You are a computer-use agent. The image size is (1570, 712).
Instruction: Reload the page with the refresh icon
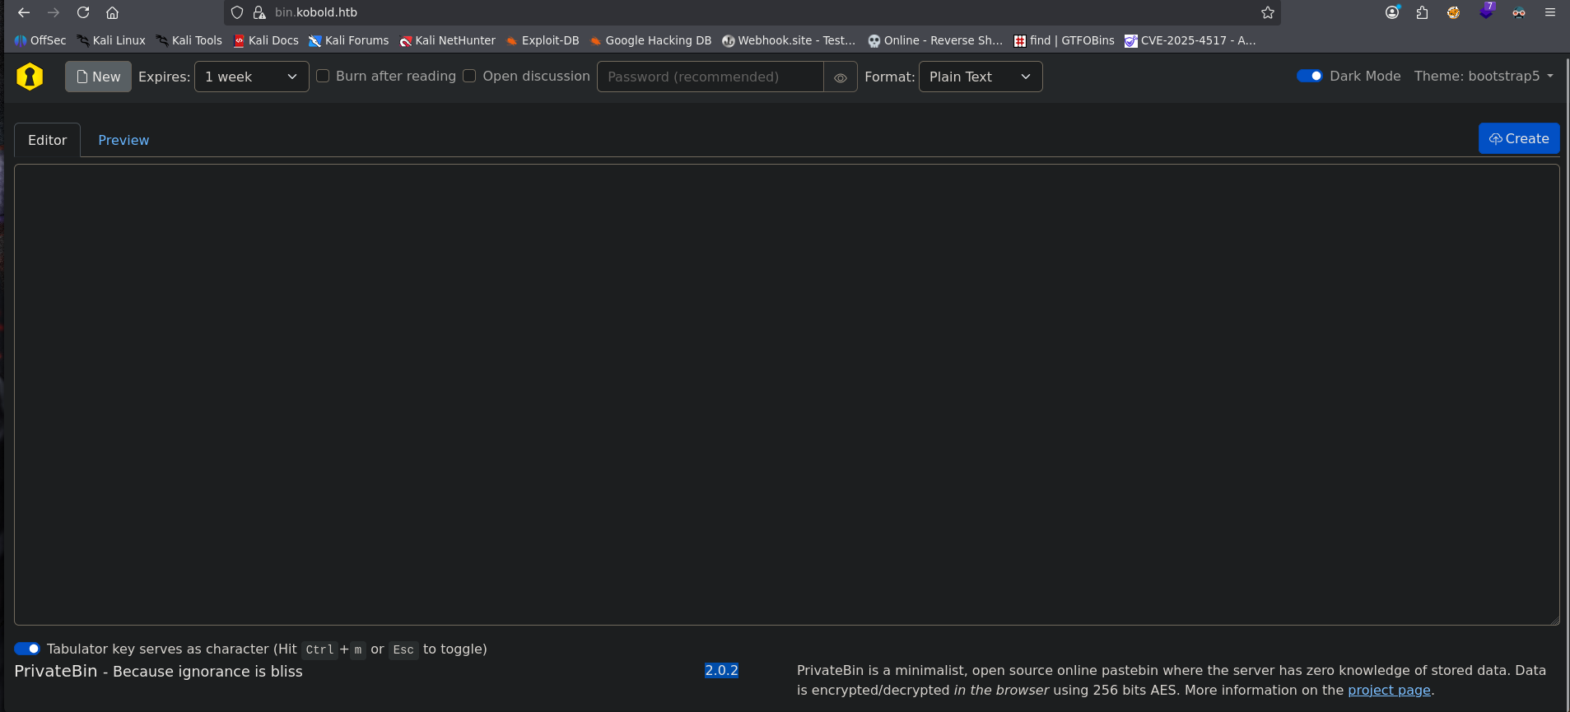pos(83,12)
